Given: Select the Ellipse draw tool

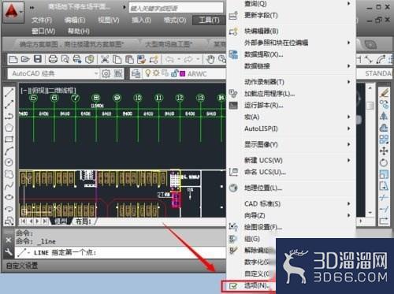Looking at the screenshot, I should tap(9, 197).
